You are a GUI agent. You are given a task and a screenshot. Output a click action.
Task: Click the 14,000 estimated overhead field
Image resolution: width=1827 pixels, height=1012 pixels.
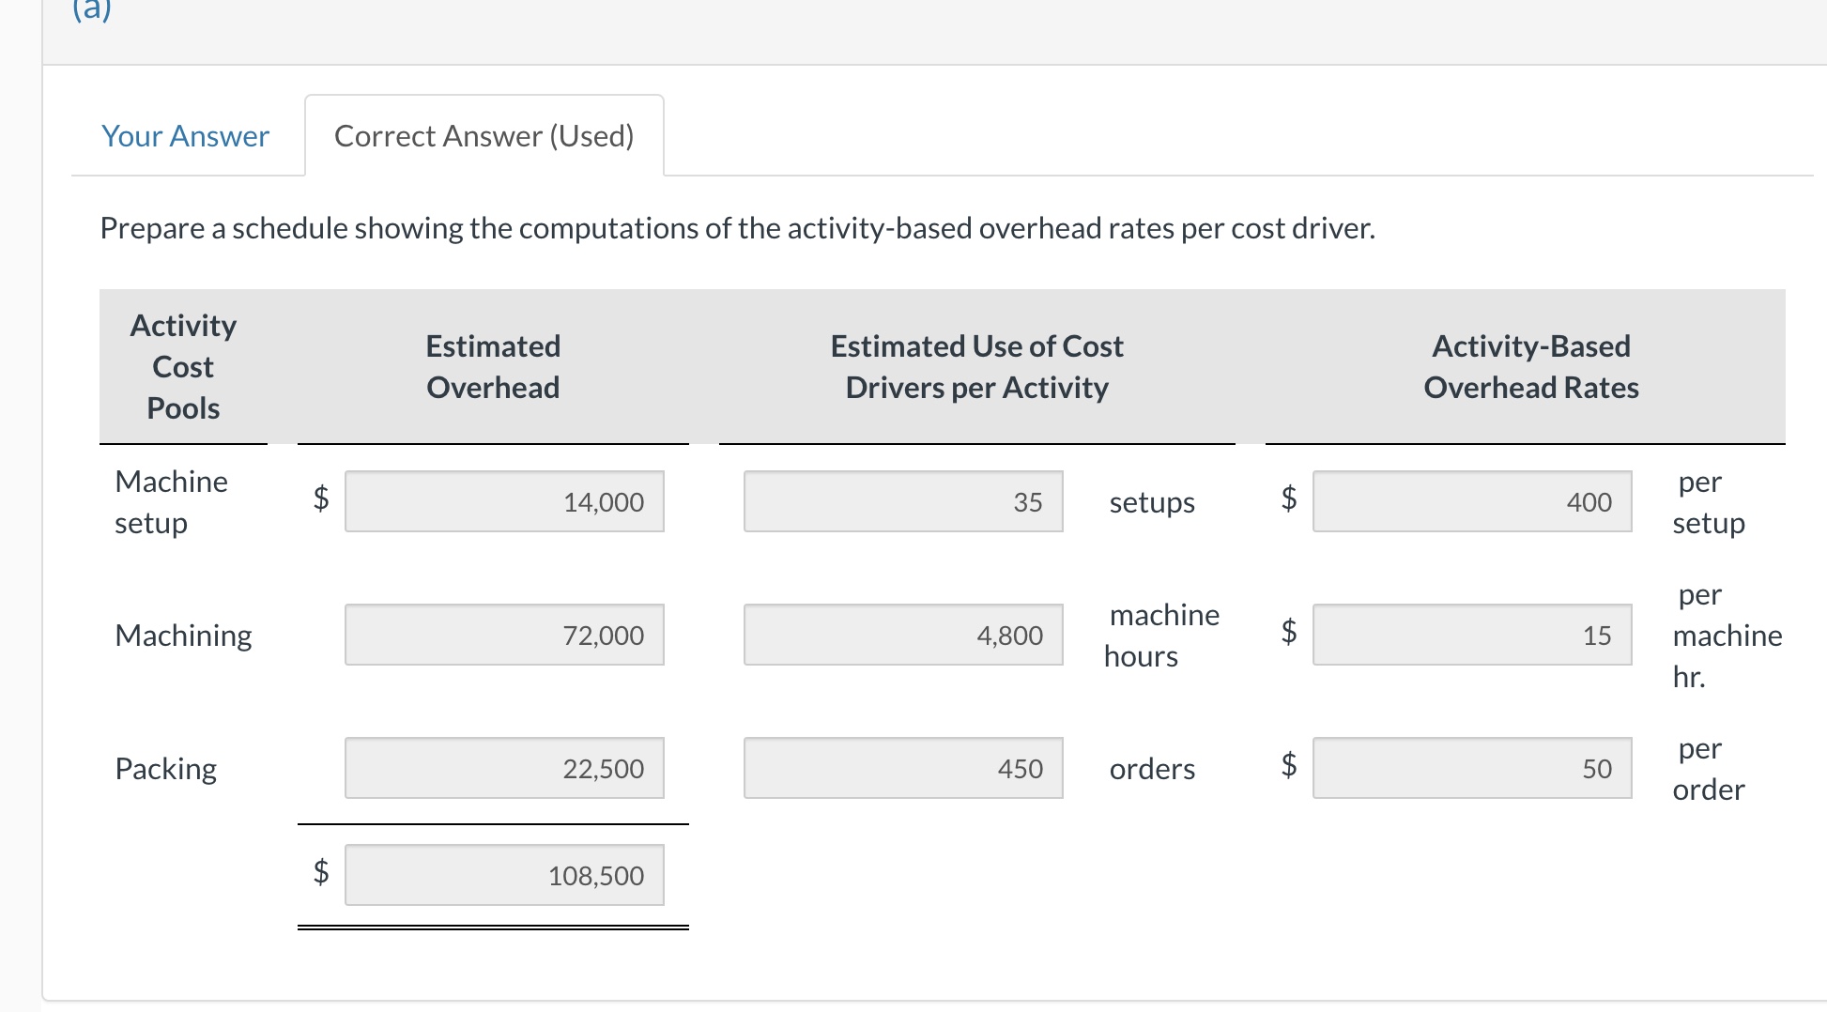click(504, 501)
